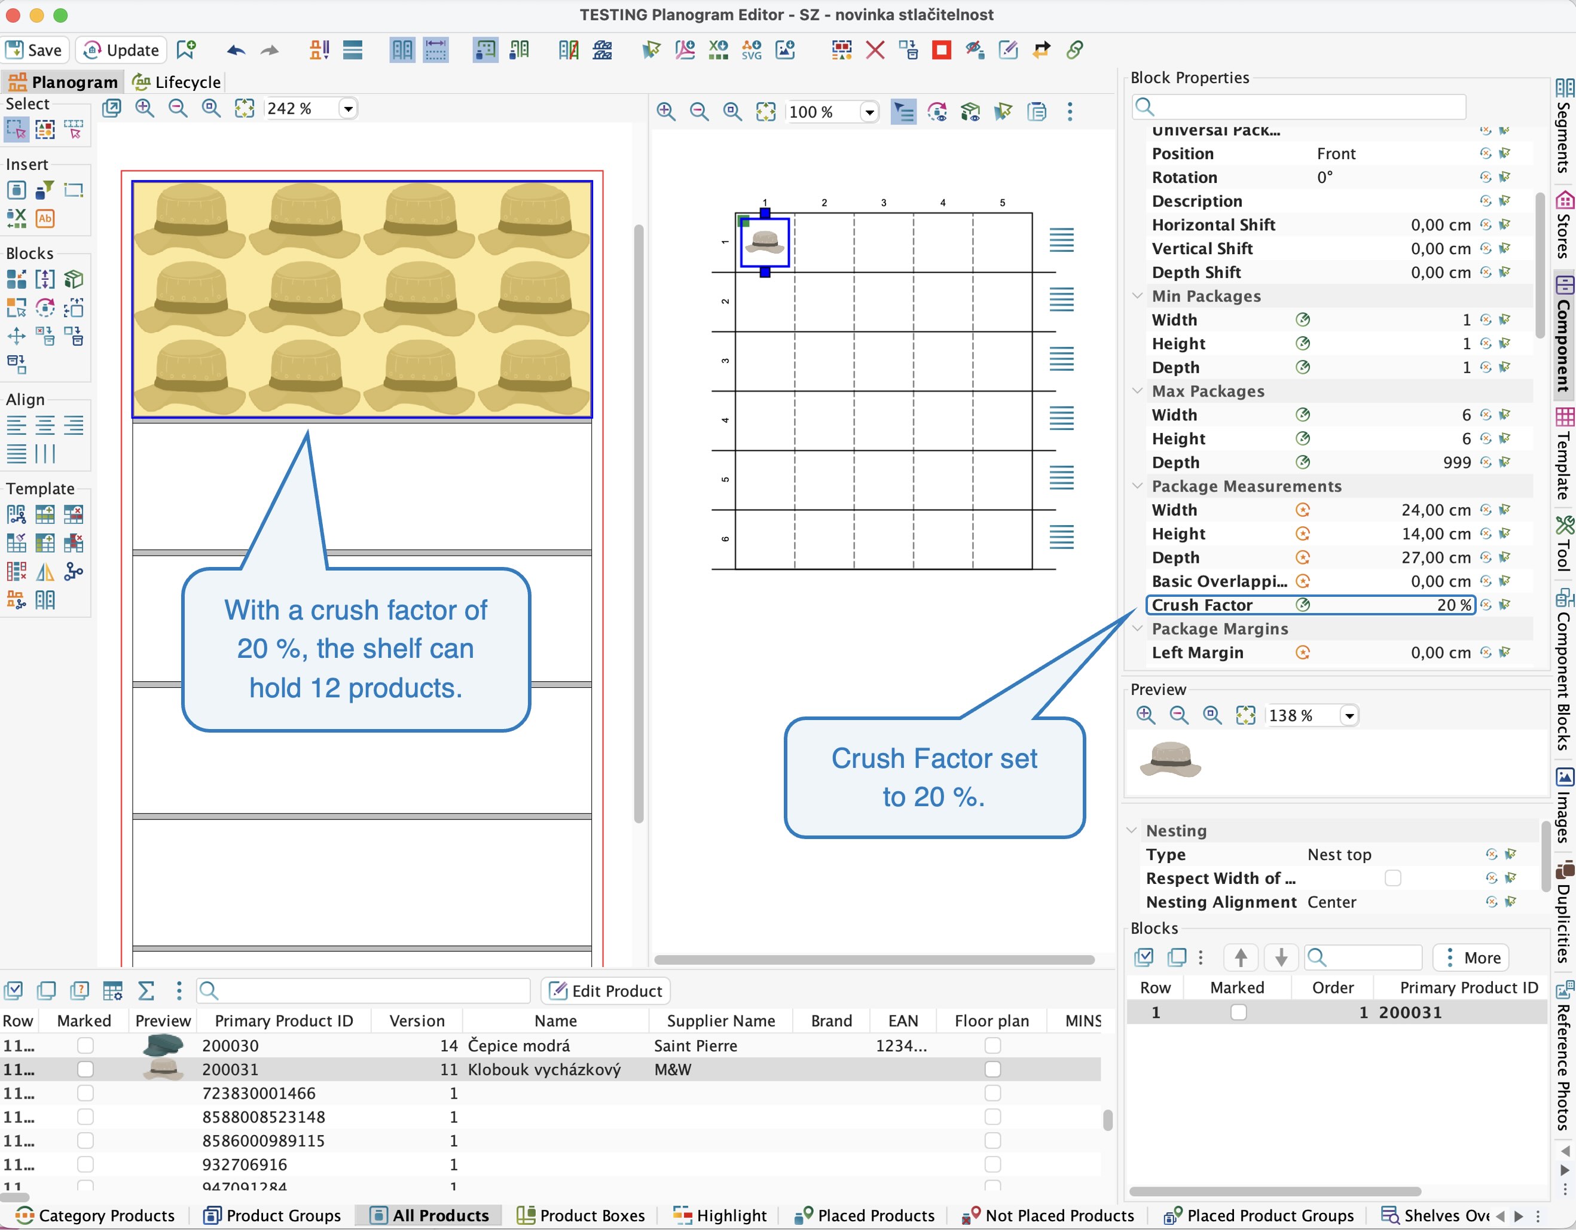
Task: Collapse the Package Margins section
Action: (x=1137, y=629)
